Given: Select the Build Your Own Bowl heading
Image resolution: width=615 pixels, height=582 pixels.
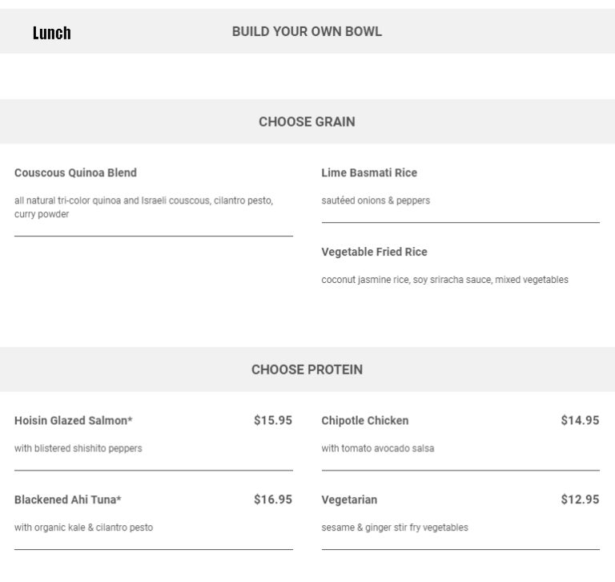Looking at the screenshot, I should tap(307, 31).
